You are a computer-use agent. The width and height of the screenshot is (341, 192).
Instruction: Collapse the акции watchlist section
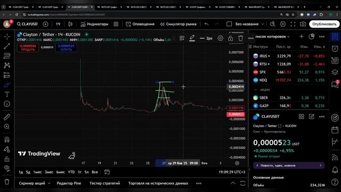256,90
